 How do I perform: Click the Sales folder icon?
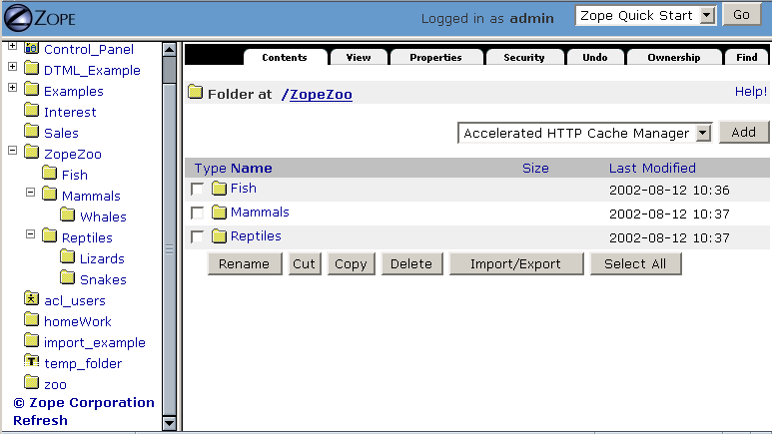32,132
